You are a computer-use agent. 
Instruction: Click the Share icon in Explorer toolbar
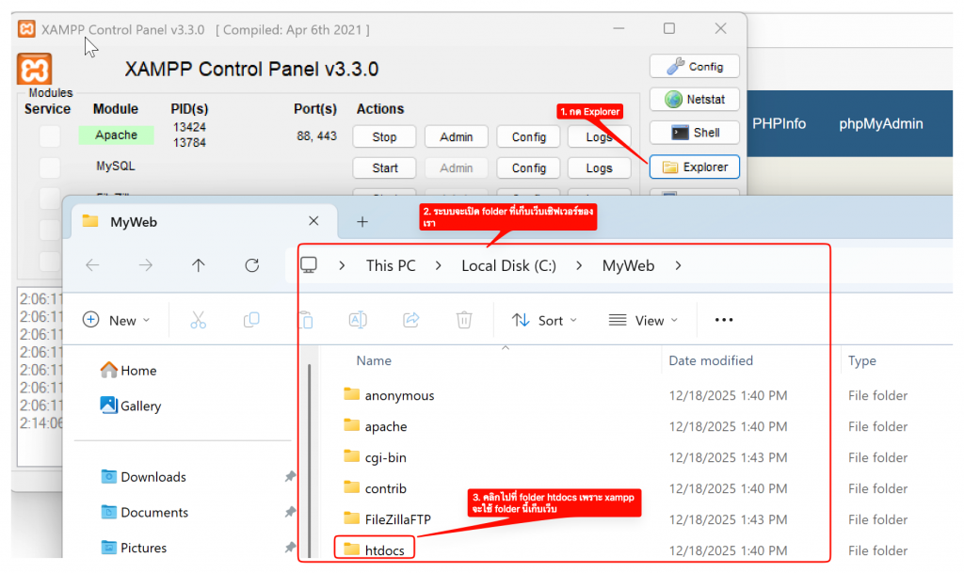(x=410, y=320)
